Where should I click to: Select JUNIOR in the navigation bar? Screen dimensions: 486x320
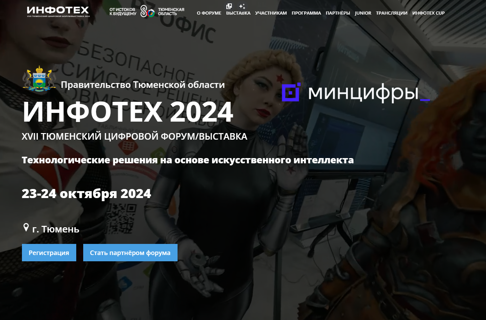coord(363,13)
